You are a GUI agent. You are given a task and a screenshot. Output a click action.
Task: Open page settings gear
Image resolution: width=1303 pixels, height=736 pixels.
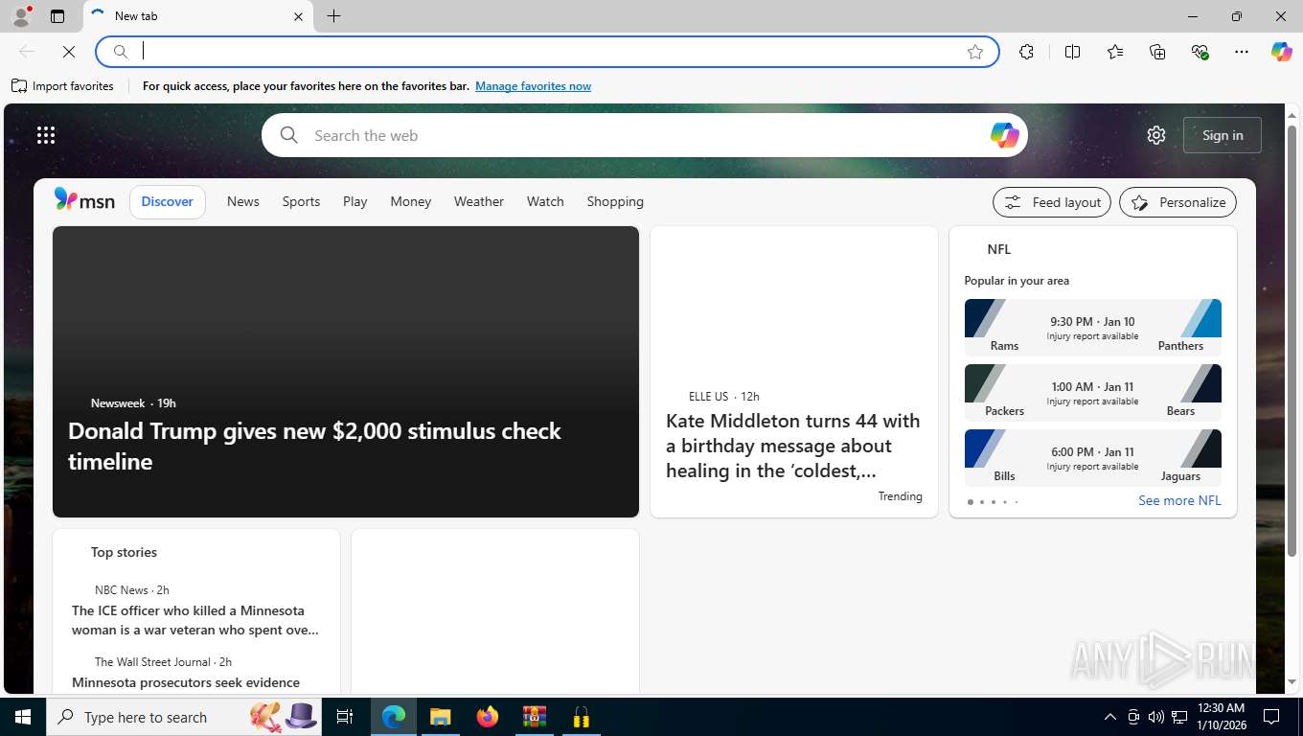click(x=1156, y=135)
